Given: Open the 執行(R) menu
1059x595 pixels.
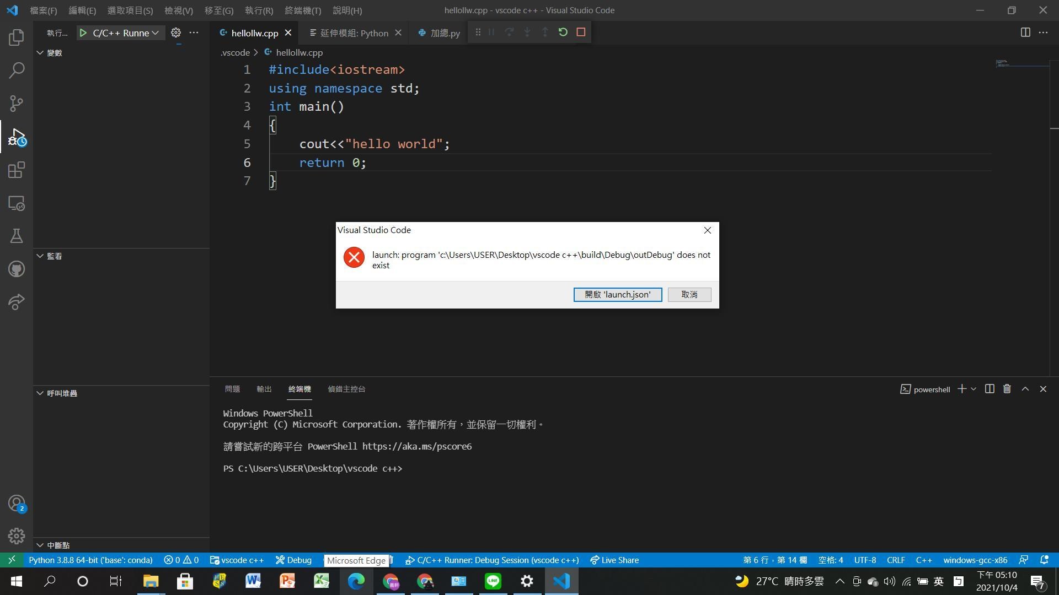Looking at the screenshot, I should [x=258, y=10].
